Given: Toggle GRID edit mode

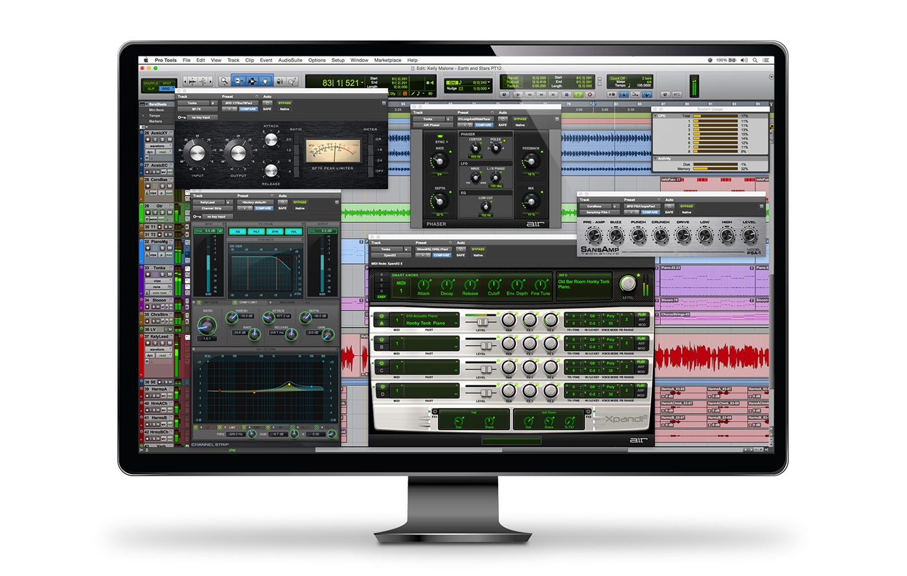Looking at the screenshot, I should click(167, 89).
